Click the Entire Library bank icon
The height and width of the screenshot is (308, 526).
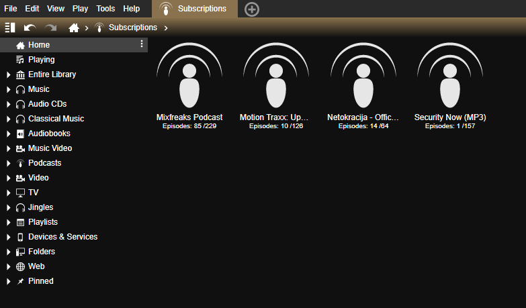click(x=20, y=74)
